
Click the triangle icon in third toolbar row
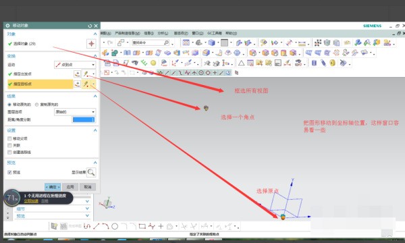pyautogui.click(x=241, y=63)
